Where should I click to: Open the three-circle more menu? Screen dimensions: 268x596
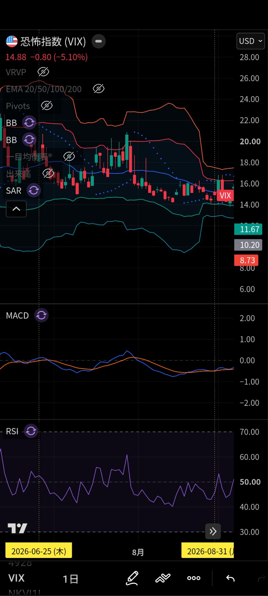pyautogui.click(x=194, y=578)
